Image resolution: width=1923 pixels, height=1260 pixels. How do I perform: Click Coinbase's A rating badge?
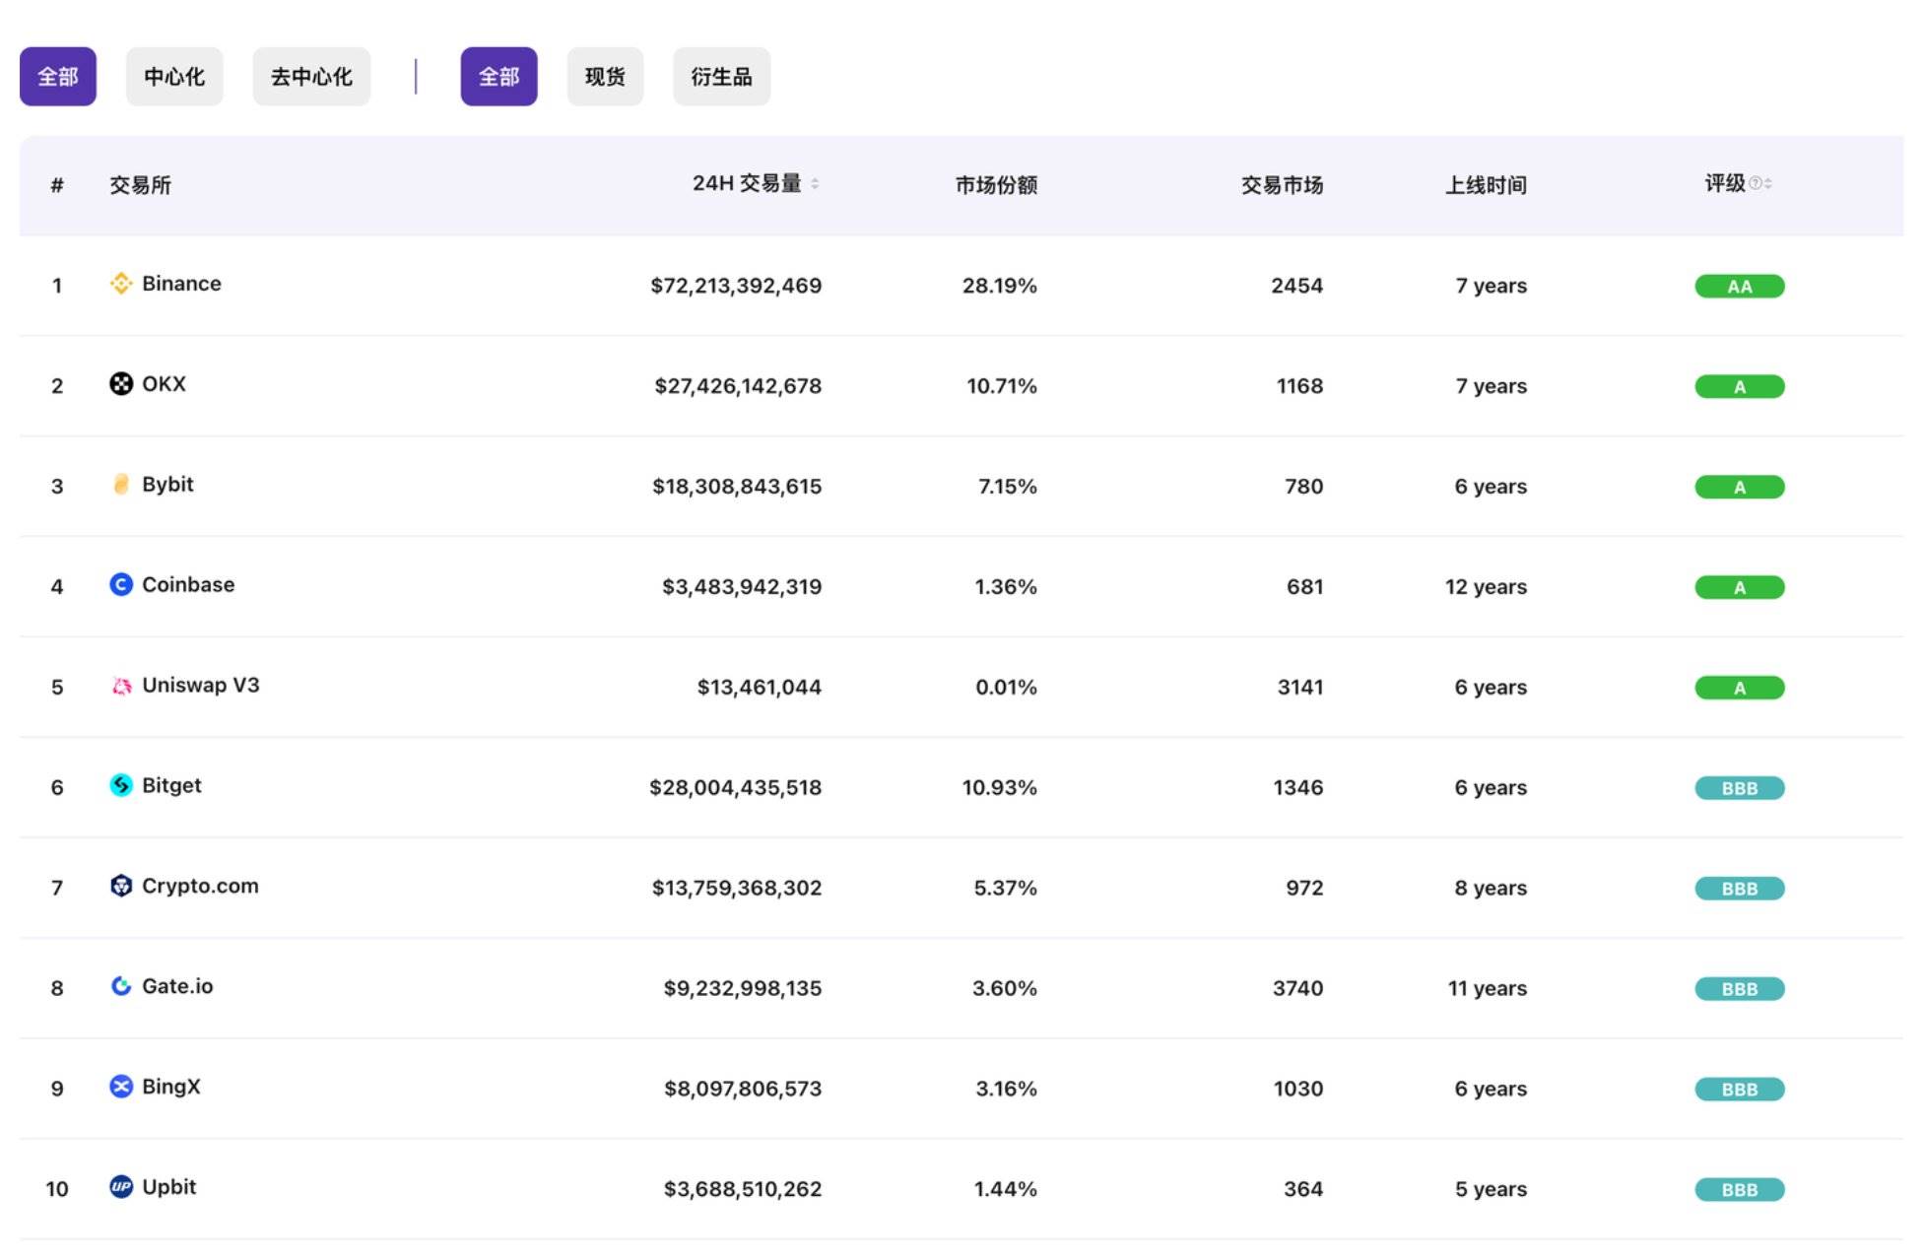(x=1740, y=588)
